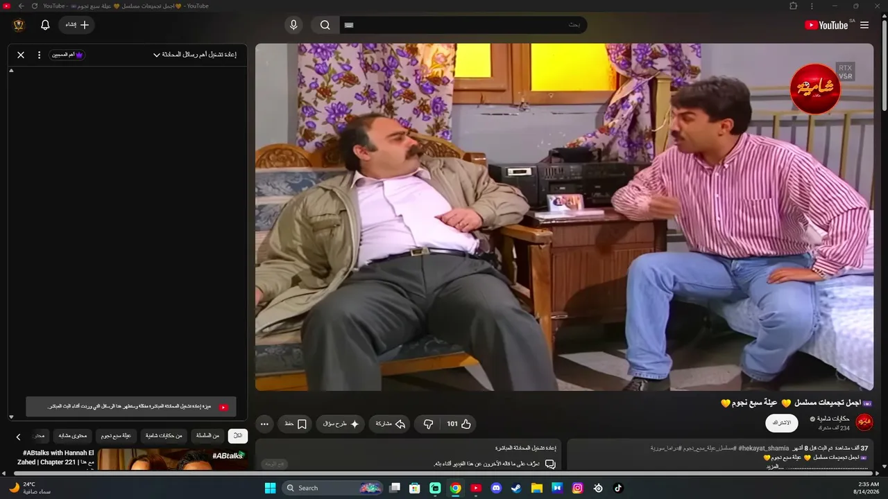Image resolution: width=888 pixels, height=499 pixels.
Task: Select the 'من حكايات شامية' filter chip
Action: coord(164,436)
